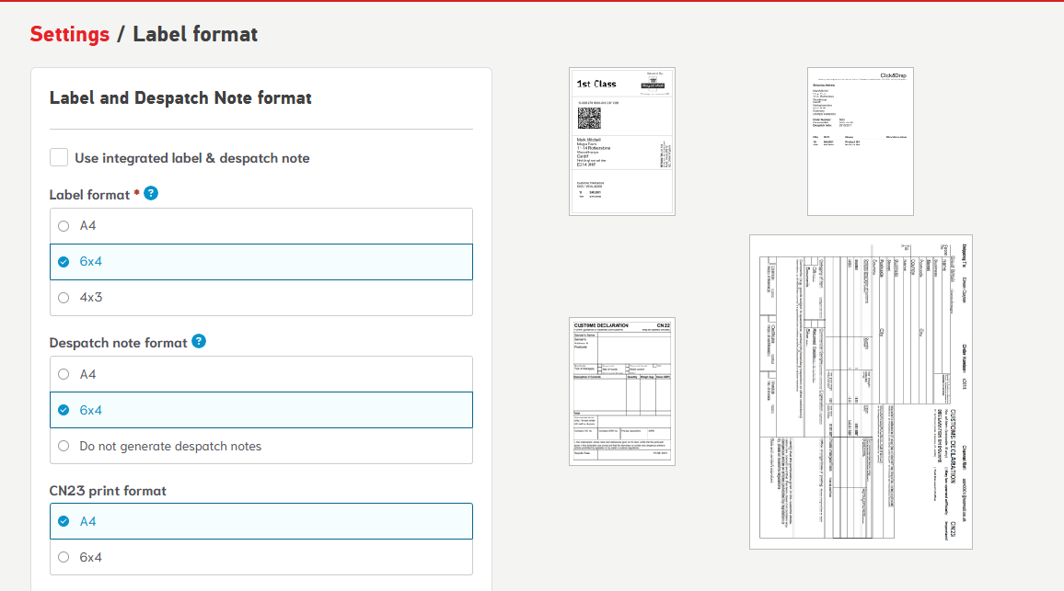Go back to Settings via breadcrumb

(x=69, y=35)
